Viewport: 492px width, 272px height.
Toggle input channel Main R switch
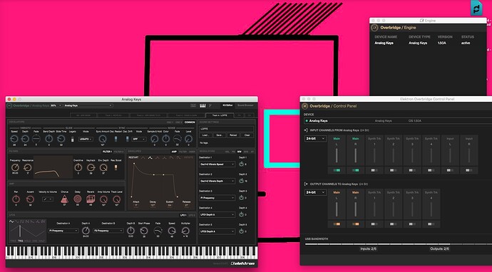click(356, 170)
